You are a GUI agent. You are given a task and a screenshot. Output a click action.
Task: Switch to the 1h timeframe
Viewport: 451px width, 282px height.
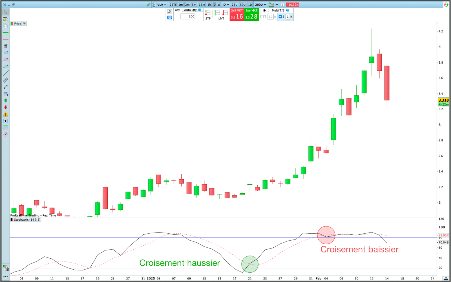tap(209, 5)
